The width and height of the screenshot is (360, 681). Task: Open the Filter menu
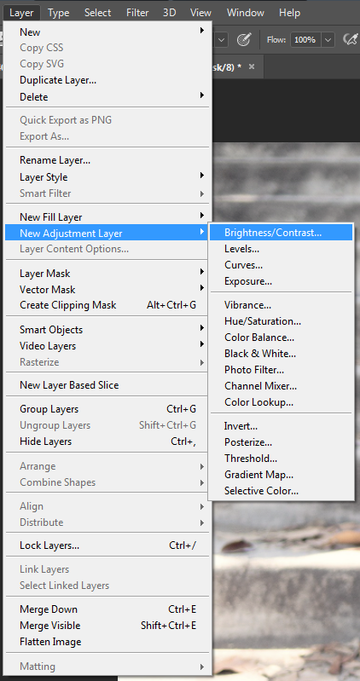coord(137,13)
